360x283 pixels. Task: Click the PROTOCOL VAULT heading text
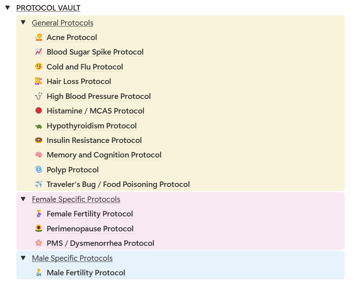(48, 8)
